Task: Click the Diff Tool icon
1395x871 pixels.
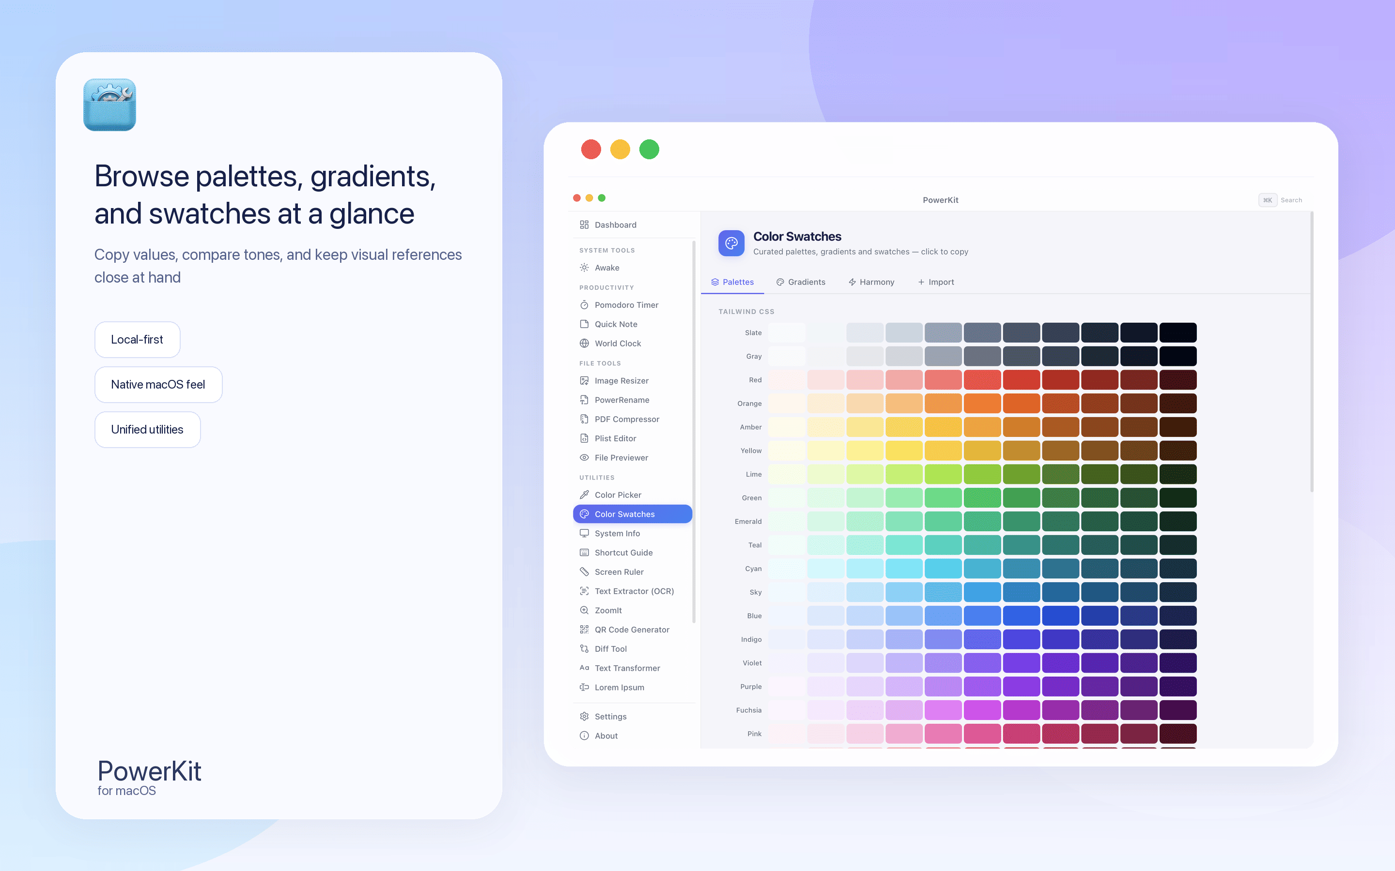Action: click(x=584, y=649)
